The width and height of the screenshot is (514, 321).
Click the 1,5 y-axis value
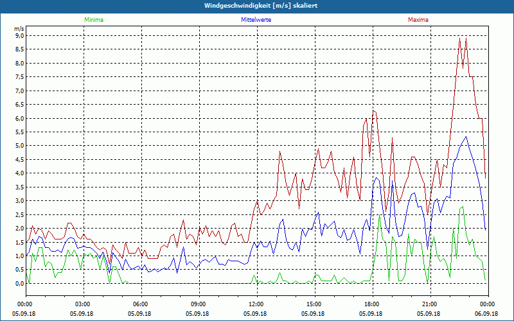click(x=20, y=242)
